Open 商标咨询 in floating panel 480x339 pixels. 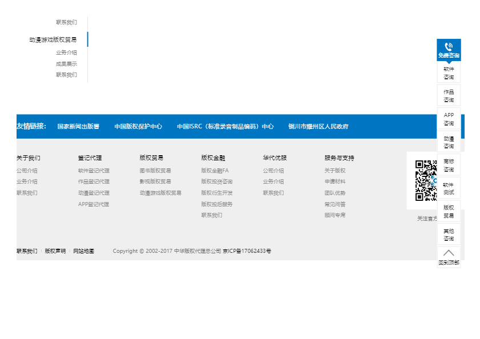pyautogui.click(x=449, y=165)
